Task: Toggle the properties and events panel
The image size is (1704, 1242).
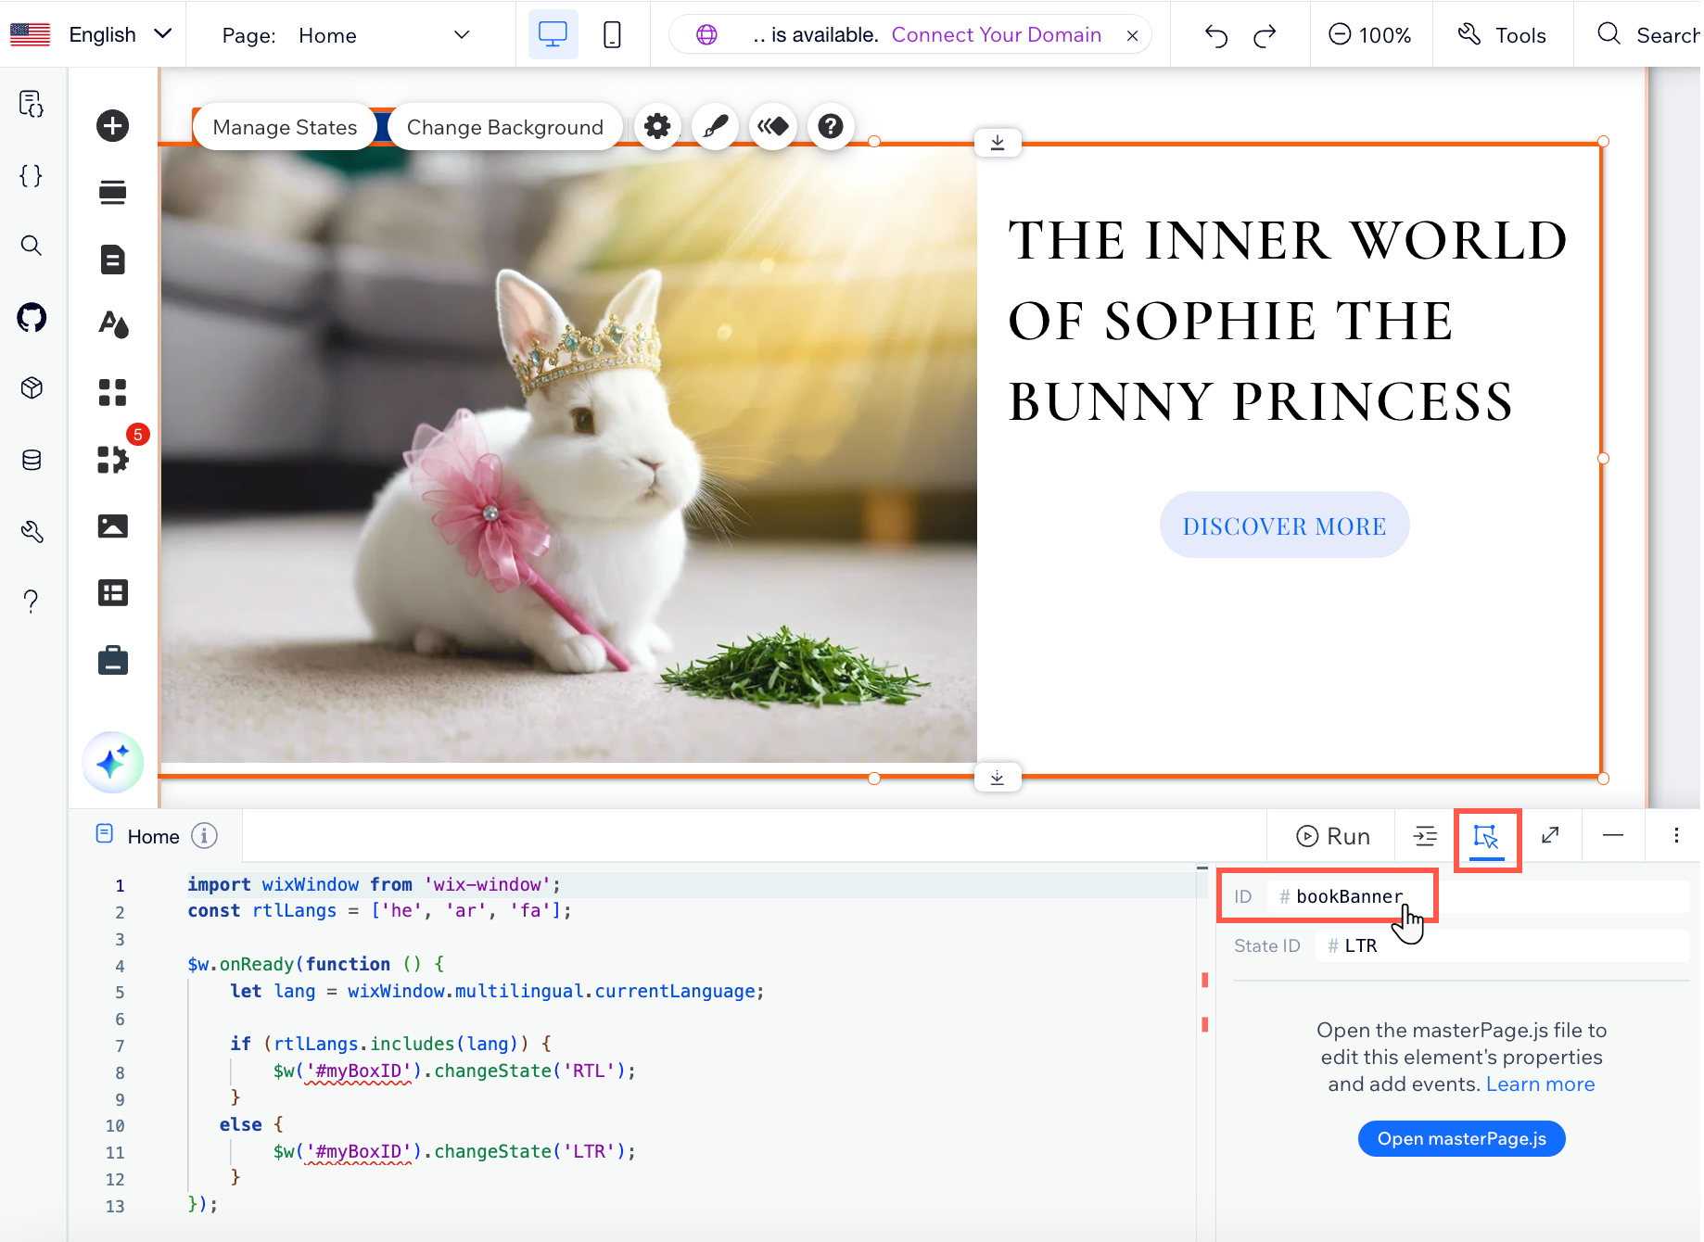Action: tap(1486, 837)
